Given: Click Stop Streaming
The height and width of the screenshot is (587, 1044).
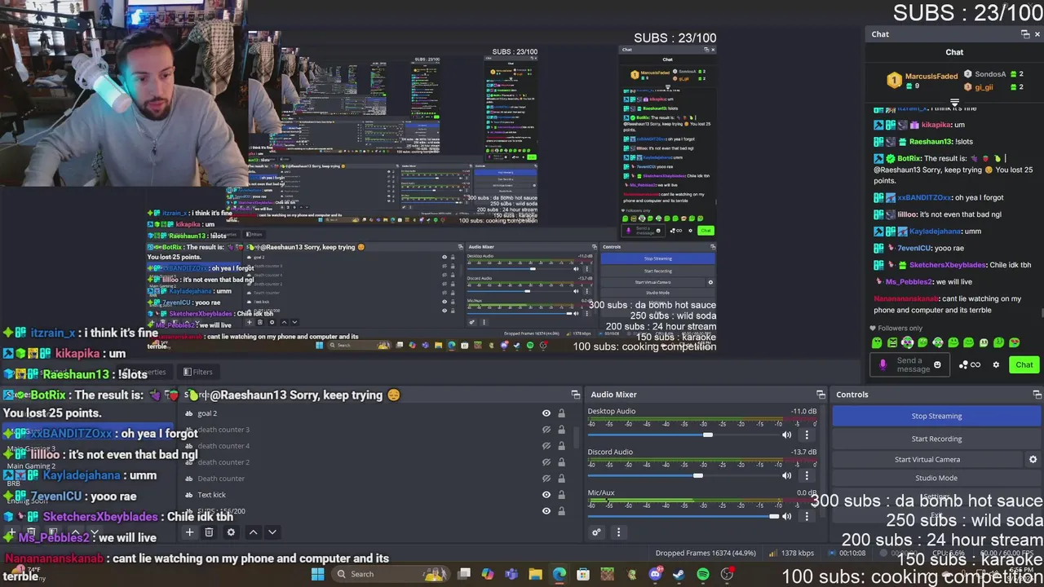Looking at the screenshot, I should pyautogui.click(x=936, y=416).
